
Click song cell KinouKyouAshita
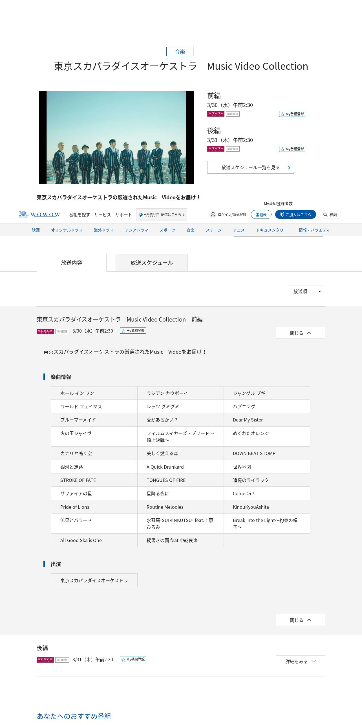click(267, 507)
